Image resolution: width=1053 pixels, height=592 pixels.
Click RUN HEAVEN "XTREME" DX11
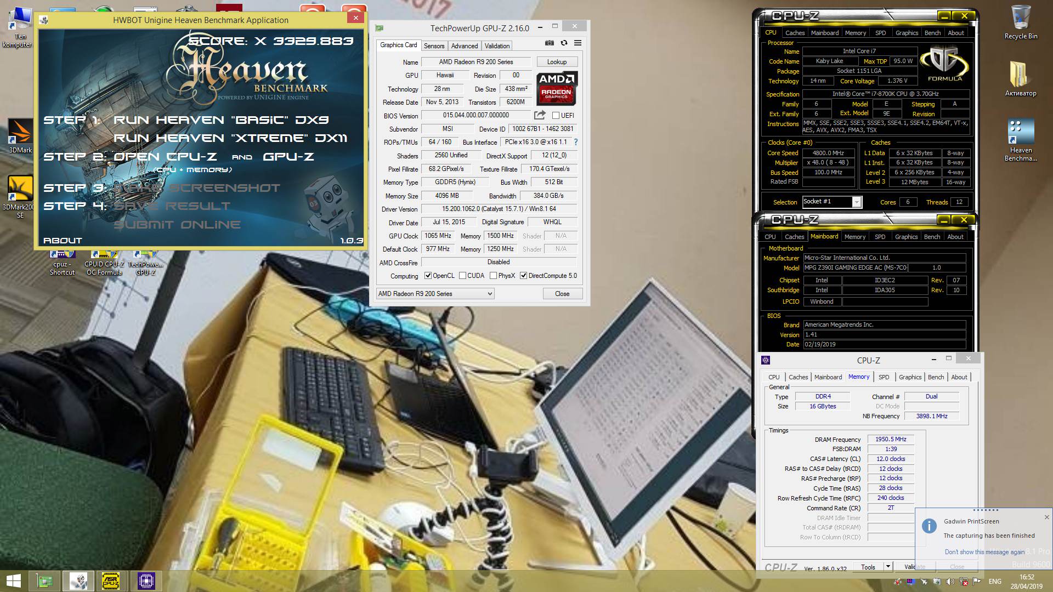pyautogui.click(x=230, y=138)
